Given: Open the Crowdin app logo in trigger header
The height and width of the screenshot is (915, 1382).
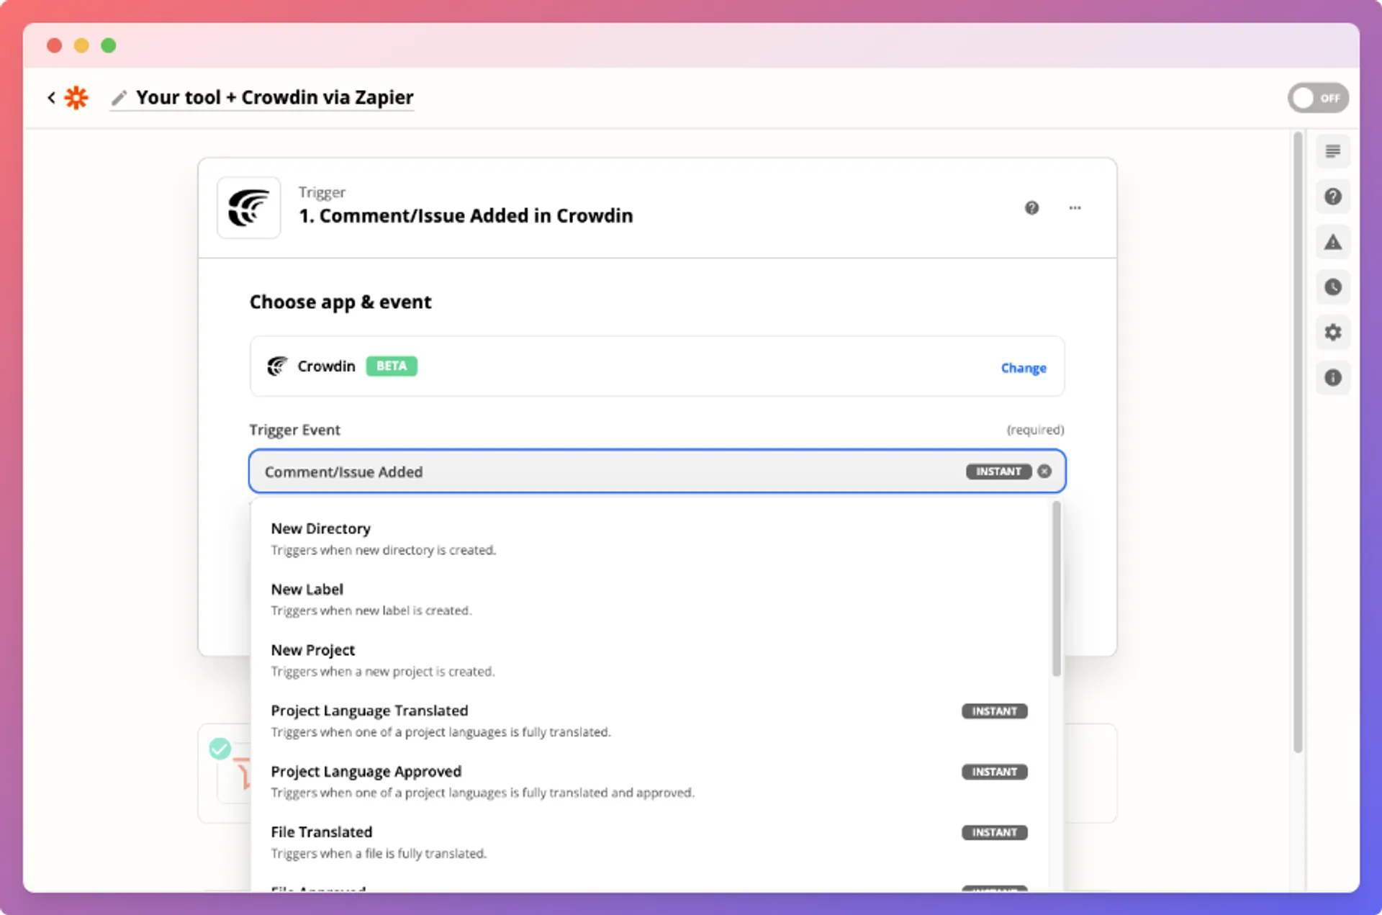Looking at the screenshot, I should pyautogui.click(x=249, y=208).
